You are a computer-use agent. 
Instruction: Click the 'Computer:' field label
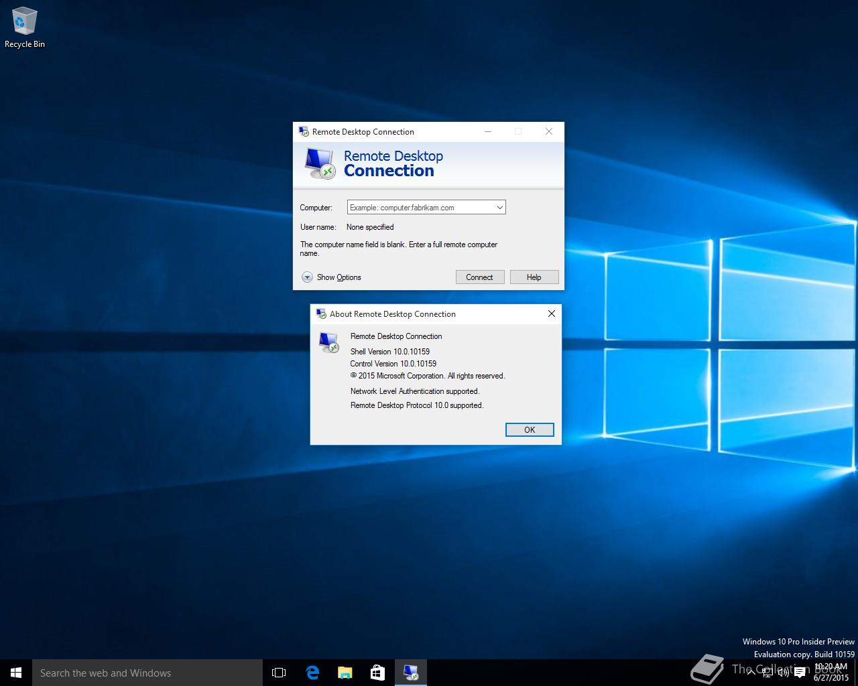[316, 208]
